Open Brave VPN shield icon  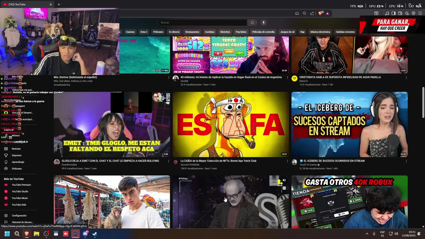click(413, 13)
